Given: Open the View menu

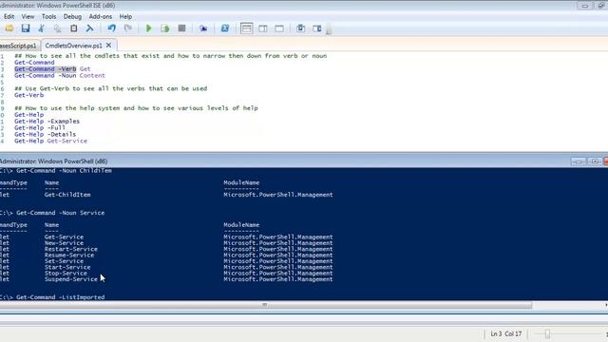Looking at the screenshot, I should pyautogui.click(x=28, y=17).
